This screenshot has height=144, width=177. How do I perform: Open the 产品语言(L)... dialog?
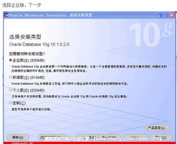click(x=158, y=128)
